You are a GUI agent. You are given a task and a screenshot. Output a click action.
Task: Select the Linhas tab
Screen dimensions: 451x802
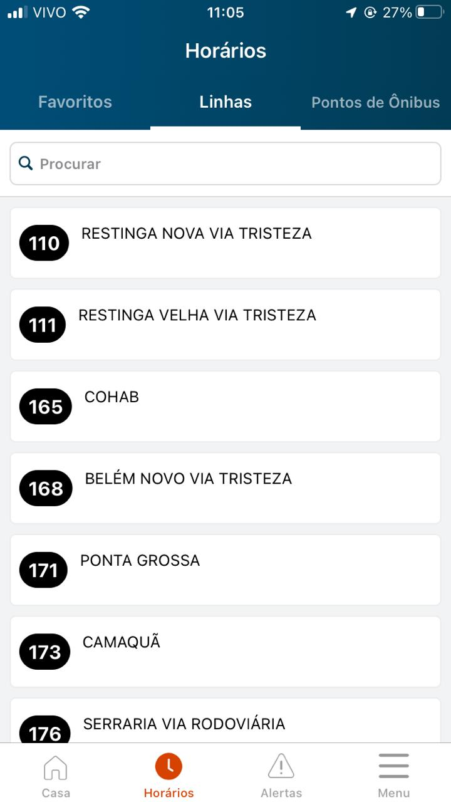click(225, 102)
